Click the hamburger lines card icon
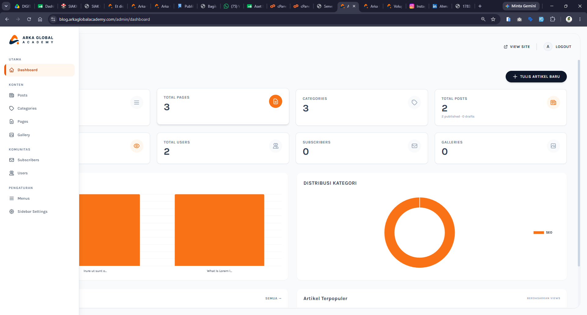Screen dimensions: 587x315 coord(137,103)
